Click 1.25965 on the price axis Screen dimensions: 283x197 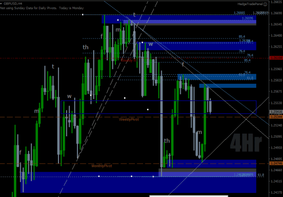[276, 69]
